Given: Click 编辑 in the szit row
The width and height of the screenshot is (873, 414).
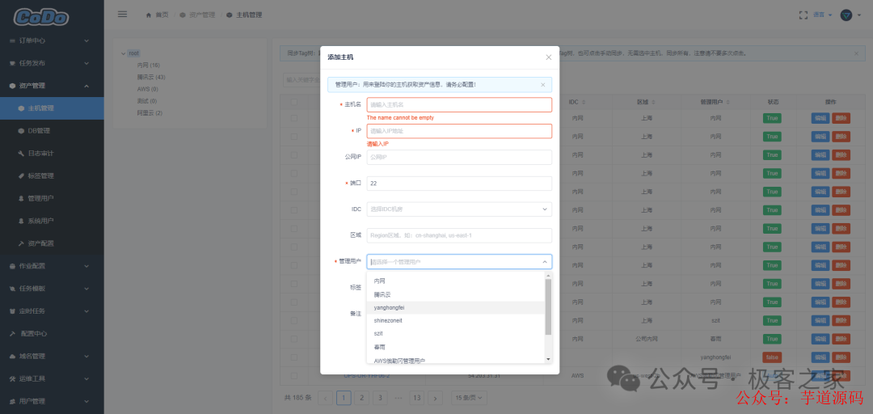Looking at the screenshot, I should pyautogui.click(x=820, y=320).
